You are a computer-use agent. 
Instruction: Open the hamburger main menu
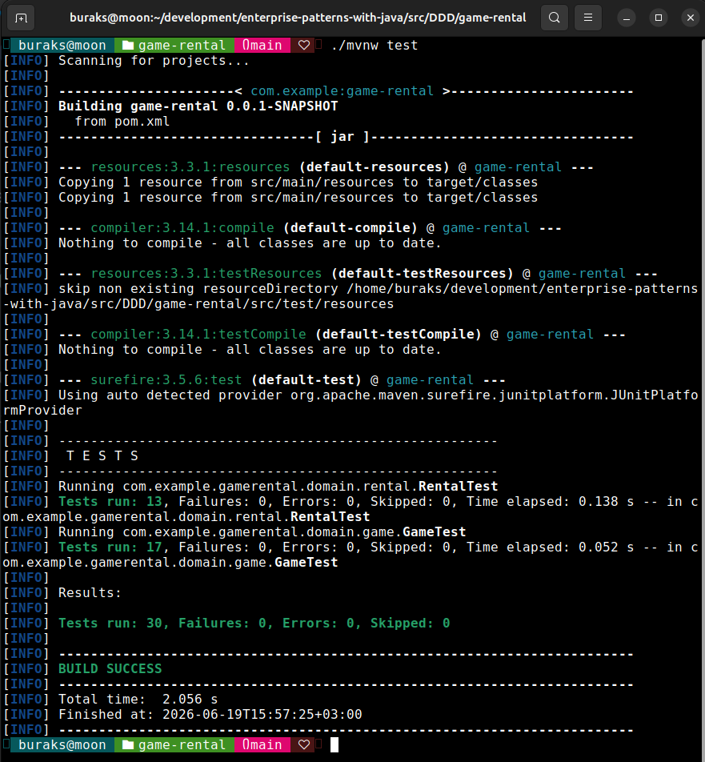(588, 18)
